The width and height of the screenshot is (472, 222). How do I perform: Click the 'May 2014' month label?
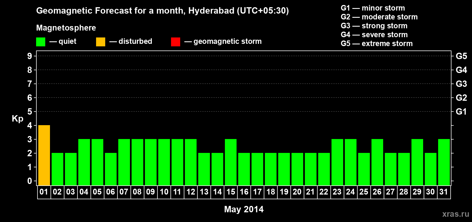[x=244, y=209]
